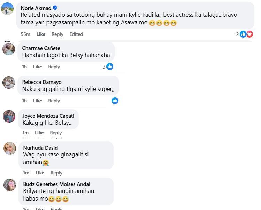The height and width of the screenshot is (210, 261).
Task: Click Budz Generbes Moises Andal's avatar
Action: point(10,185)
